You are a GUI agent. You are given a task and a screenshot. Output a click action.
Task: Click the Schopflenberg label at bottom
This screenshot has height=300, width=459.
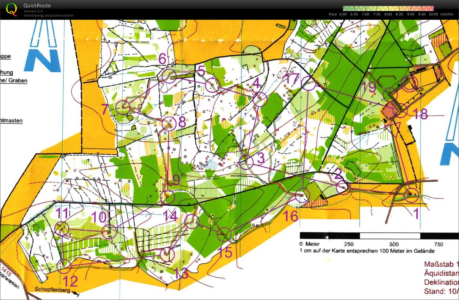pos(52,289)
